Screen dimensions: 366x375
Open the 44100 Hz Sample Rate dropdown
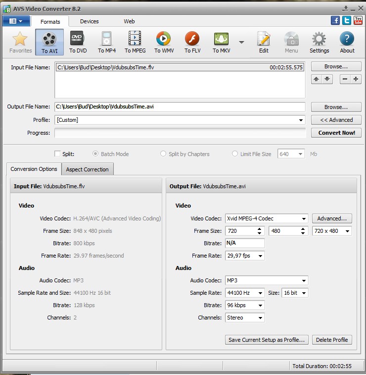click(x=245, y=293)
